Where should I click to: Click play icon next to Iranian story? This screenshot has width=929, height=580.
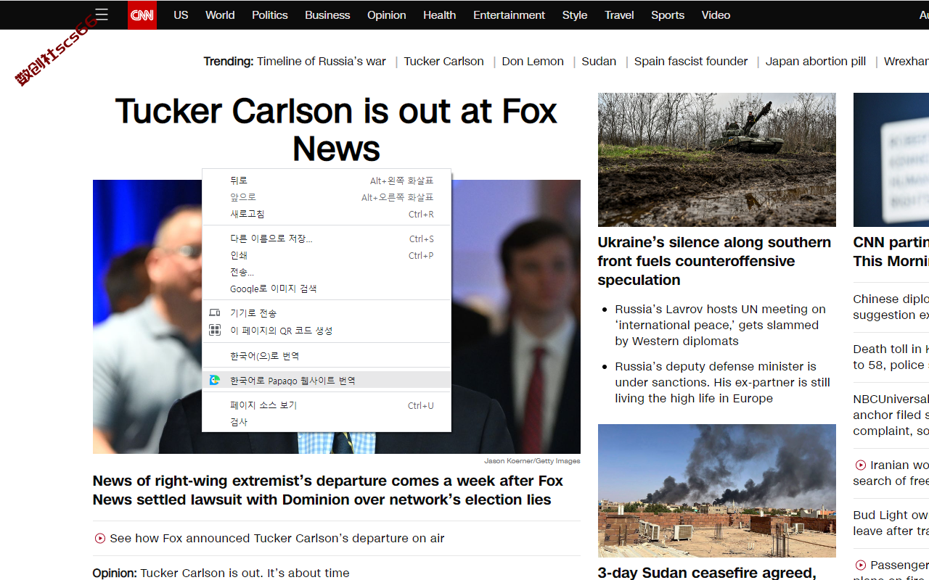861,465
